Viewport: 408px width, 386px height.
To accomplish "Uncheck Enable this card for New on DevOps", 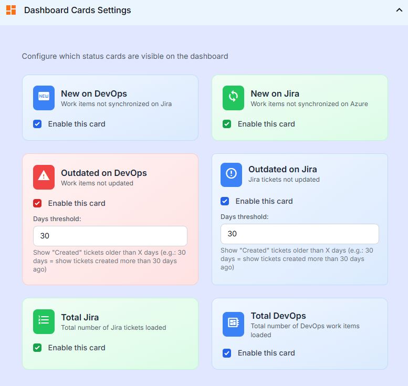I will tap(37, 124).
